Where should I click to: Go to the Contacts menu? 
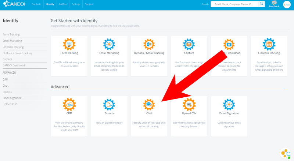pyautogui.click(x=36, y=4)
